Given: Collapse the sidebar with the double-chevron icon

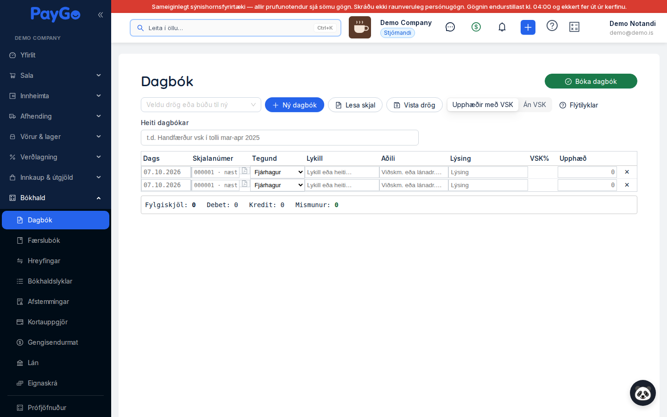Looking at the screenshot, I should click(x=101, y=15).
